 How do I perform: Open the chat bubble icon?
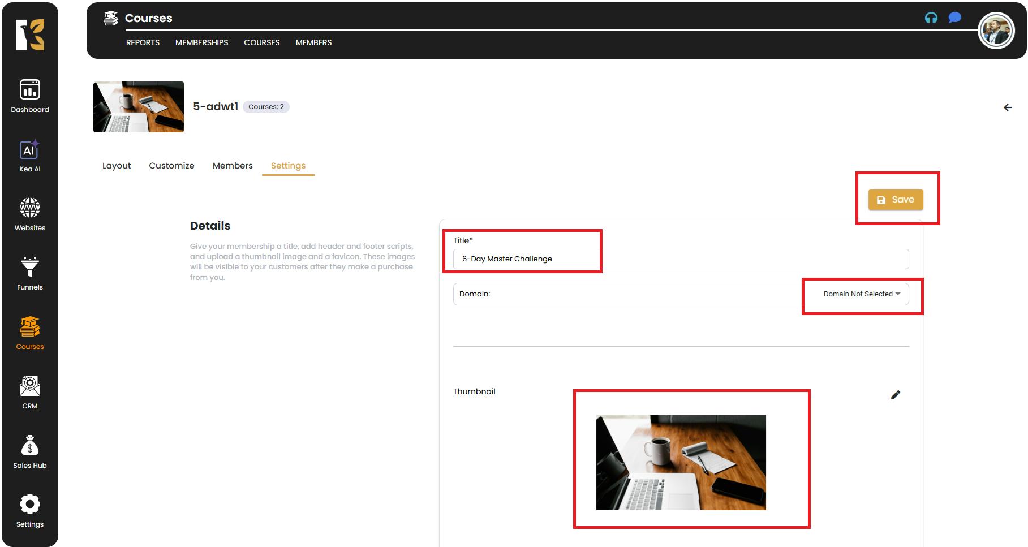(x=955, y=18)
